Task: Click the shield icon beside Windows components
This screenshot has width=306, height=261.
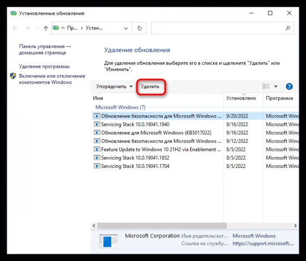Action: 13,76
